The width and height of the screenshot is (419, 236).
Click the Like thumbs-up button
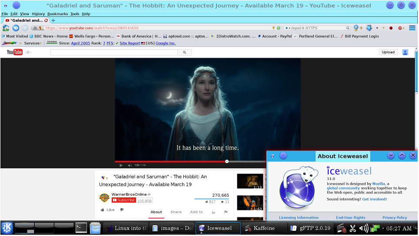point(107,210)
